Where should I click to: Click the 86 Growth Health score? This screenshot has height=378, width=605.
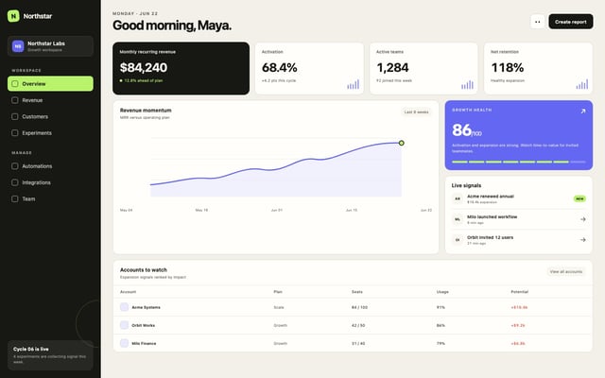click(461, 130)
